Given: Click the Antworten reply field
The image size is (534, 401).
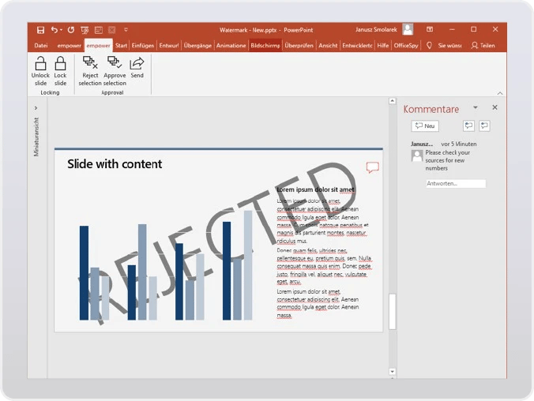Looking at the screenshot, I should 456,183.
